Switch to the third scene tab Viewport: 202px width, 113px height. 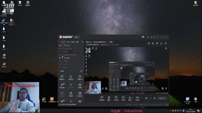pos(73,42)
